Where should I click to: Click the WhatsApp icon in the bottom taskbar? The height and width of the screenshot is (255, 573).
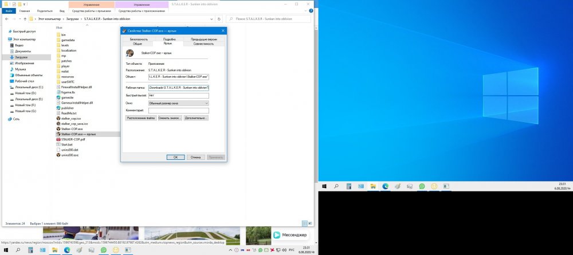[104, 250]
